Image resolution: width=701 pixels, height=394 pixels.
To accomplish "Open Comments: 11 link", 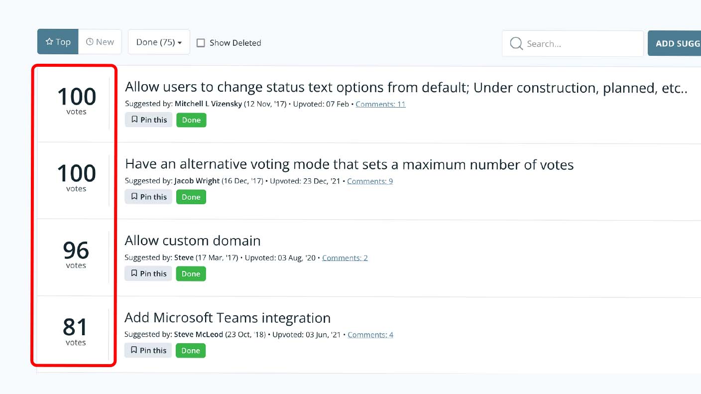I will 380,104.
